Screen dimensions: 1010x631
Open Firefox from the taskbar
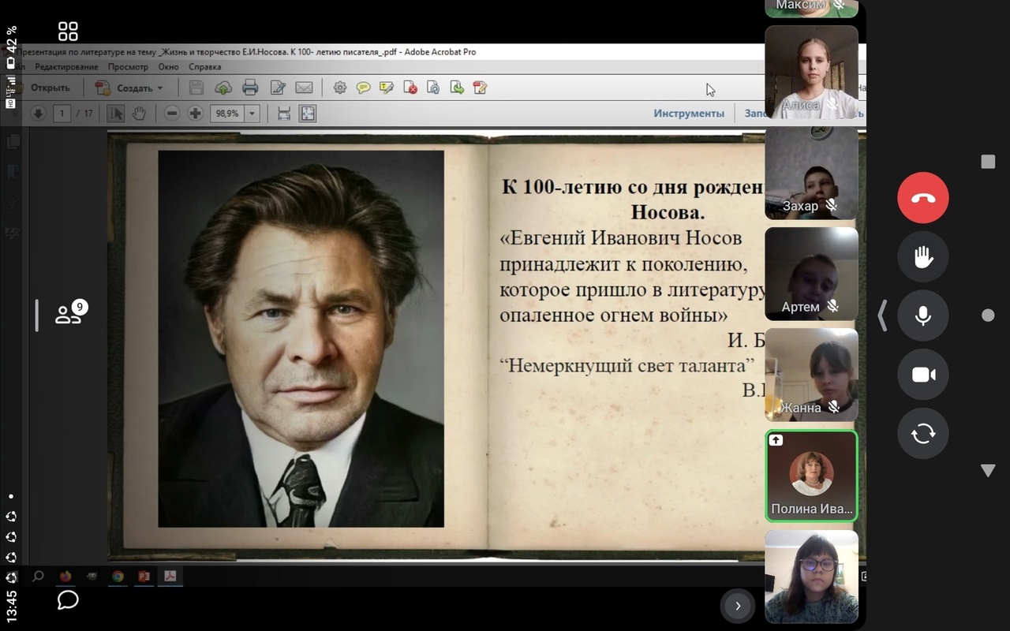(x=65, y=577)
